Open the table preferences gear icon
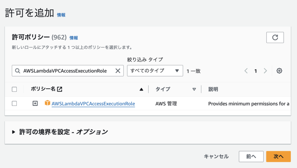297x168 pixels. [279, 71]
